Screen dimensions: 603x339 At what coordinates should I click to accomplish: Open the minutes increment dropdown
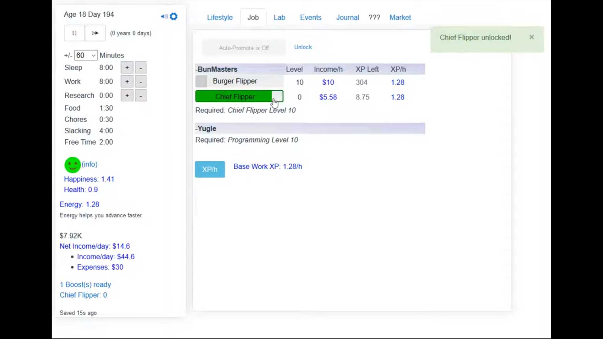(86, 55)
